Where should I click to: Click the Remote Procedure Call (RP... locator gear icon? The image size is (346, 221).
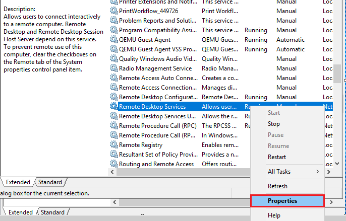(114, 135)
